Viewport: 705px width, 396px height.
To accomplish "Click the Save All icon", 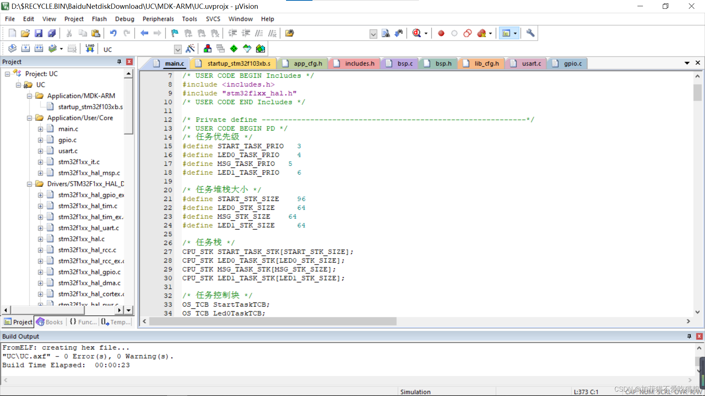I will point(52,33).
